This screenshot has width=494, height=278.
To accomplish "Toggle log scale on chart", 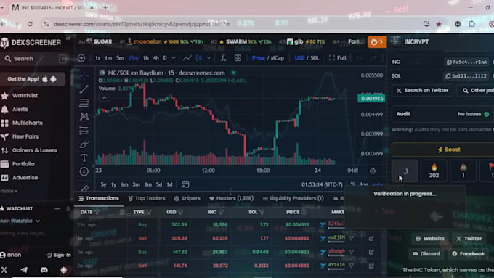I will tap(364, 184).
